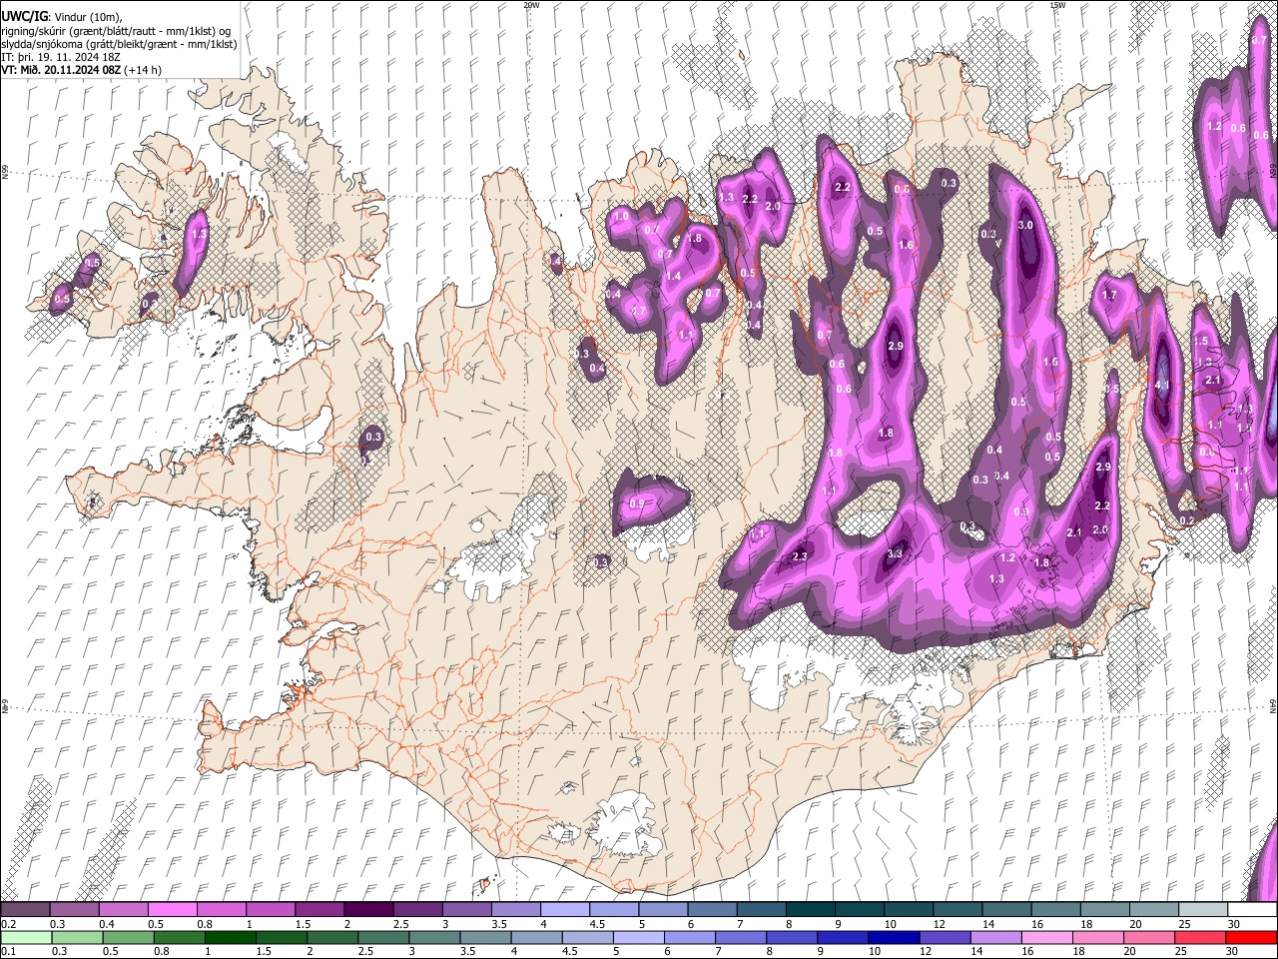This screenshot has height=959, width=1278.
Task: Click the 4.1 precipitation value on the map
Action: (1161, 385)
